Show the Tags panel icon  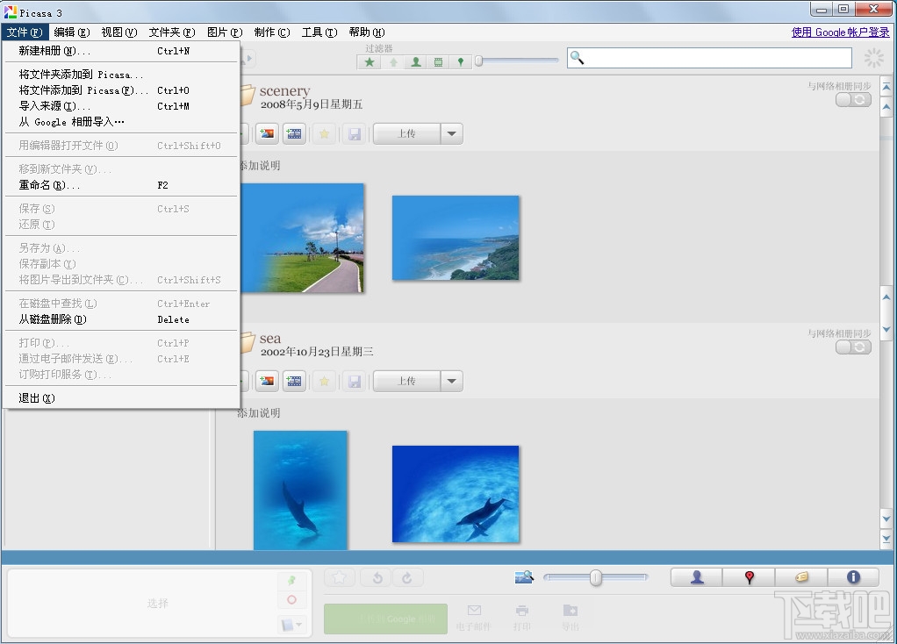point(800,576)
